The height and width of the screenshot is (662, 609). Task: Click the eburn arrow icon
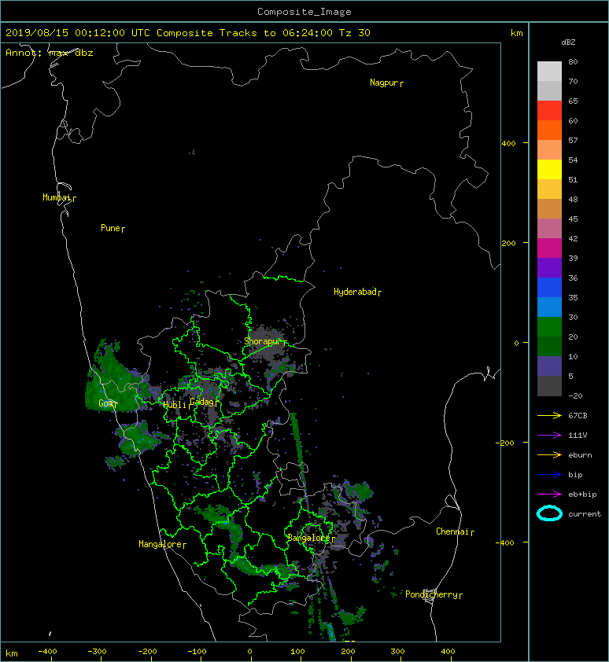coord(549,455)
